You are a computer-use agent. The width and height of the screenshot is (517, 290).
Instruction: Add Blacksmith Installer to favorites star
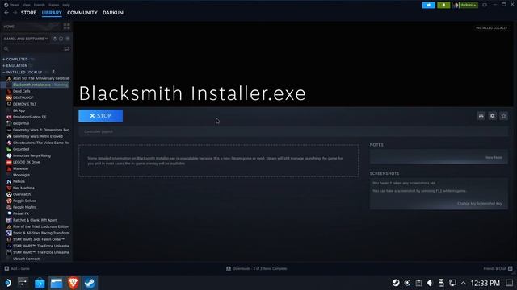503,116
